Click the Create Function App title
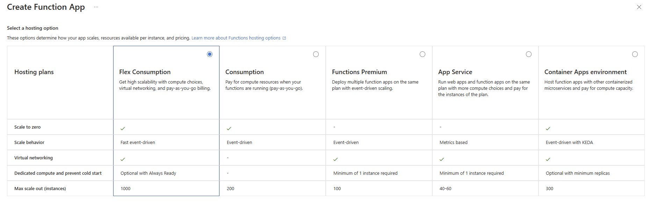Screen dimensions: 650x209 tap(46, 7)
